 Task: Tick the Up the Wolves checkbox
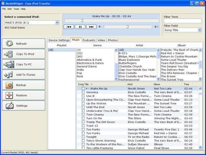(x=83, y=103)
